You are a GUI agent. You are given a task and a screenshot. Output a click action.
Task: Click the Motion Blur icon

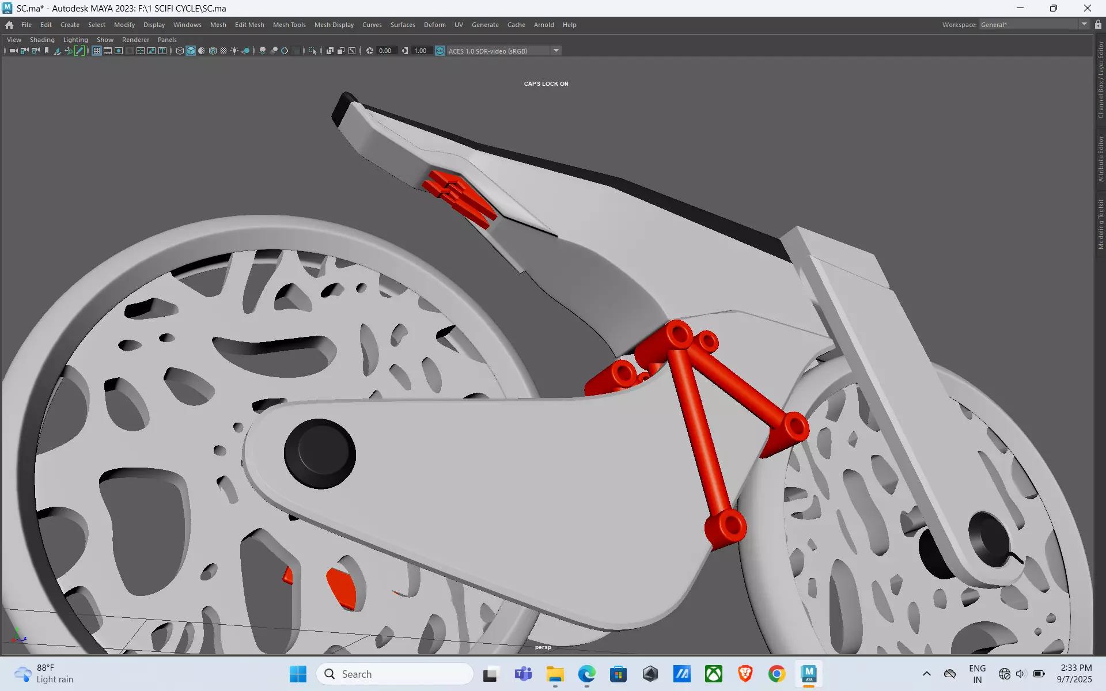[x=274, y=51]
